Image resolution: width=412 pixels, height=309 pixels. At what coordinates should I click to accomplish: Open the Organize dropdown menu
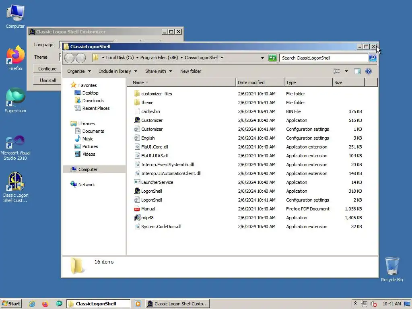pyautogui.click(x=79, y=71)
